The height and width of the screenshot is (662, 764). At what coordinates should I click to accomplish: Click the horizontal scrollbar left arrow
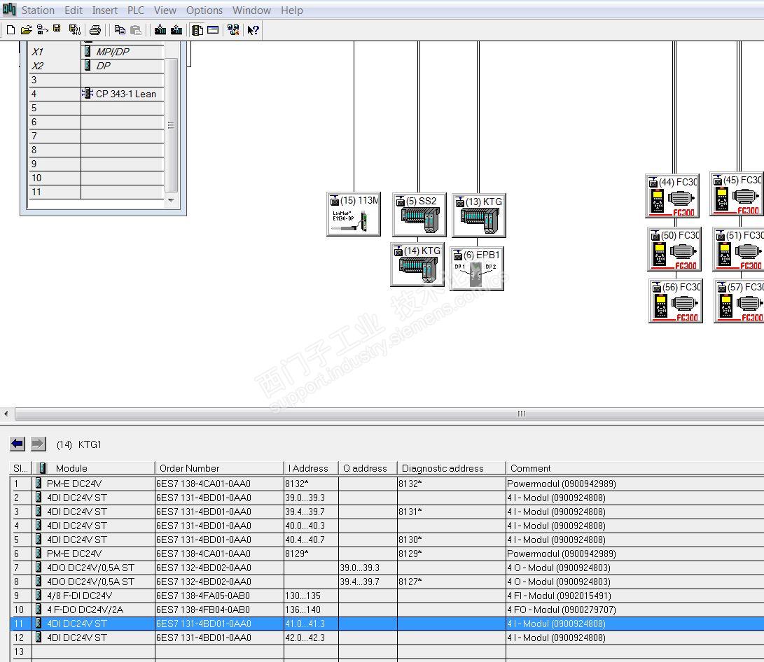click(x=6, y=414)
